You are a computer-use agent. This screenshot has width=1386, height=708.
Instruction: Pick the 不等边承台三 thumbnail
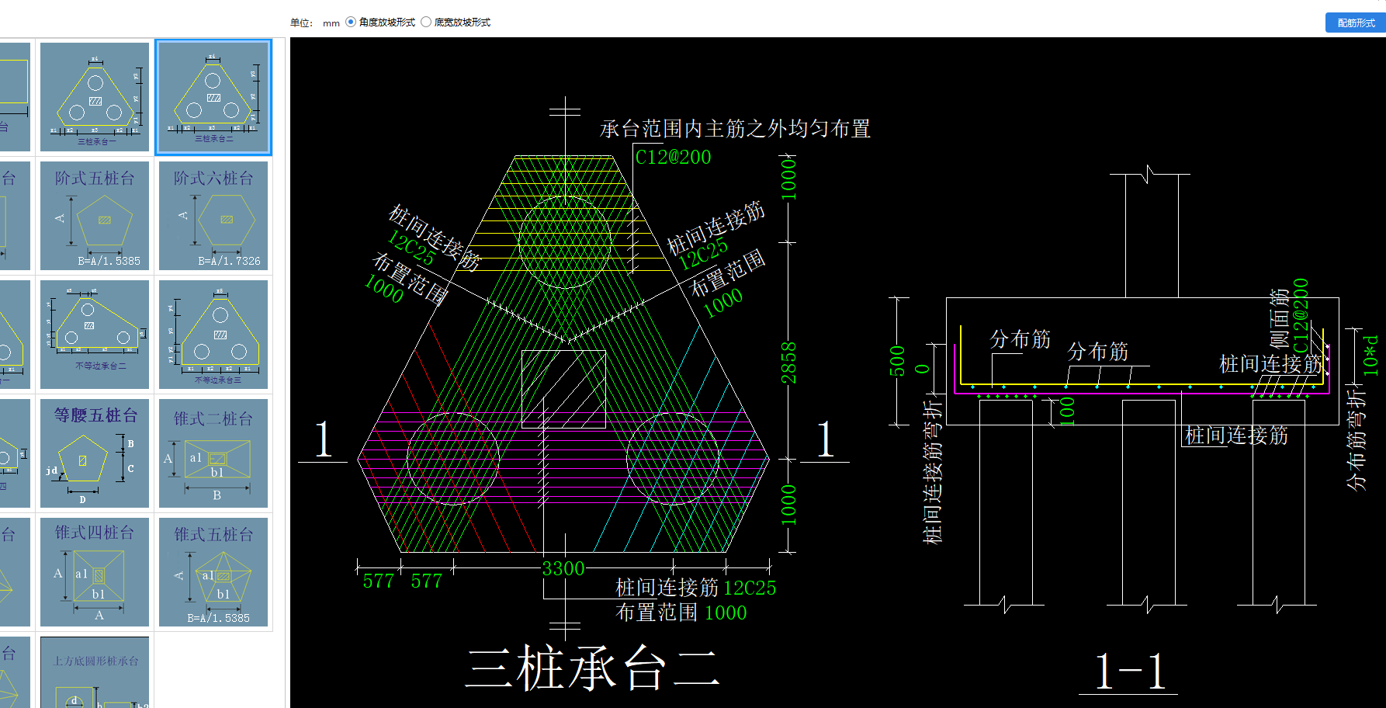coord(213,335)
